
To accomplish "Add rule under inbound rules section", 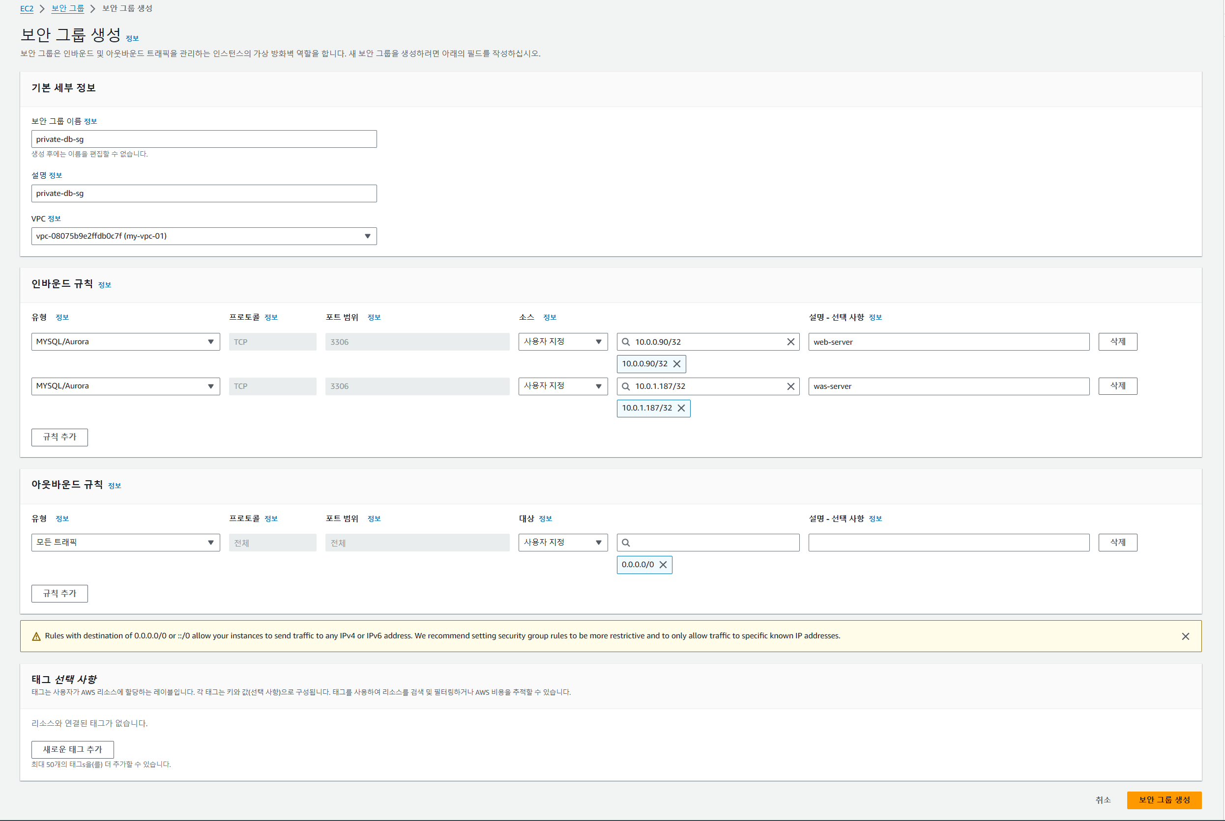I will pyautogui.click(x=60, y=437).
